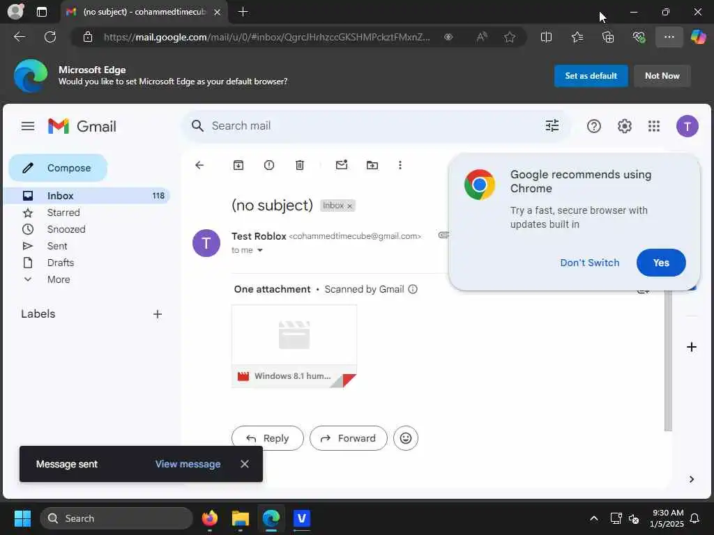The width and height of the screenshot is (714, 535).
Task: Open the Gmail main menu hamburger
Action: [28, 126]
